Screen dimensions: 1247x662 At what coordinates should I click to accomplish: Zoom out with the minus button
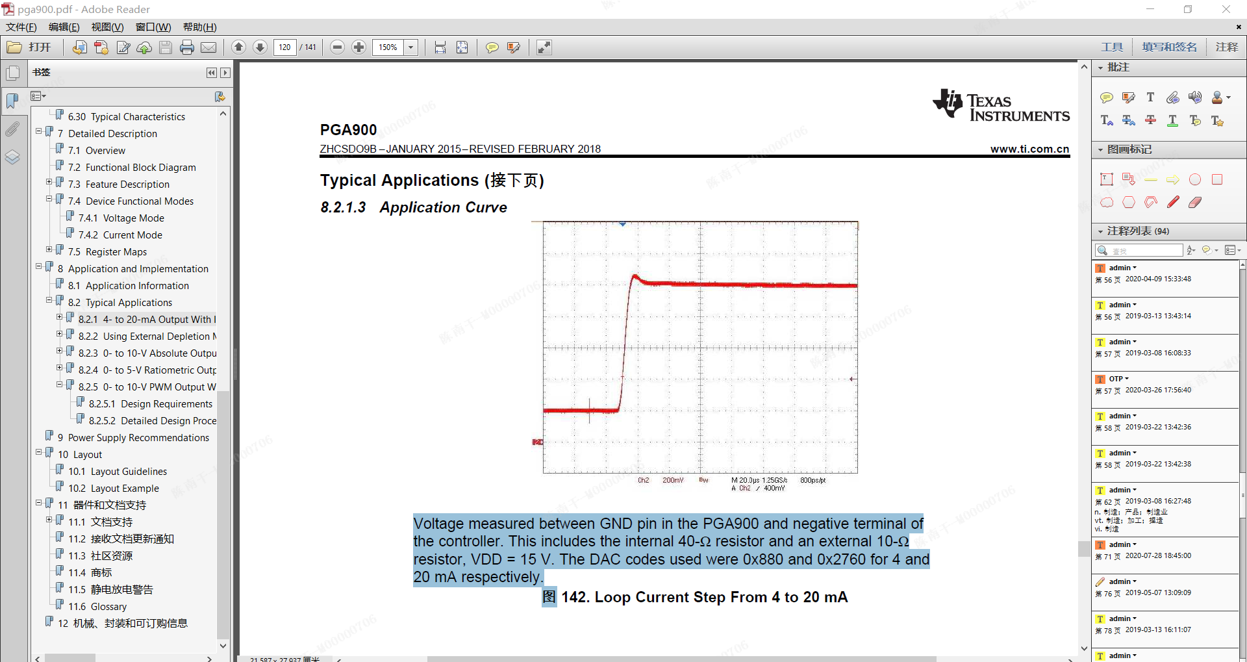[x=337, y=47]
